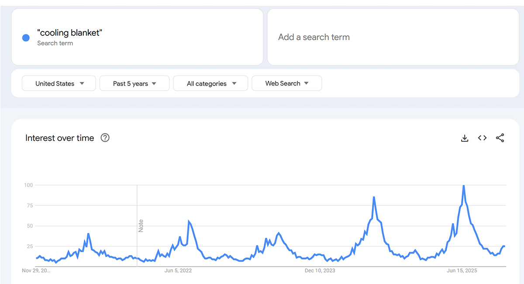Click the 2024 summer peak on the line
This screenshot has width=524, height=284.
tap(374, 197)
